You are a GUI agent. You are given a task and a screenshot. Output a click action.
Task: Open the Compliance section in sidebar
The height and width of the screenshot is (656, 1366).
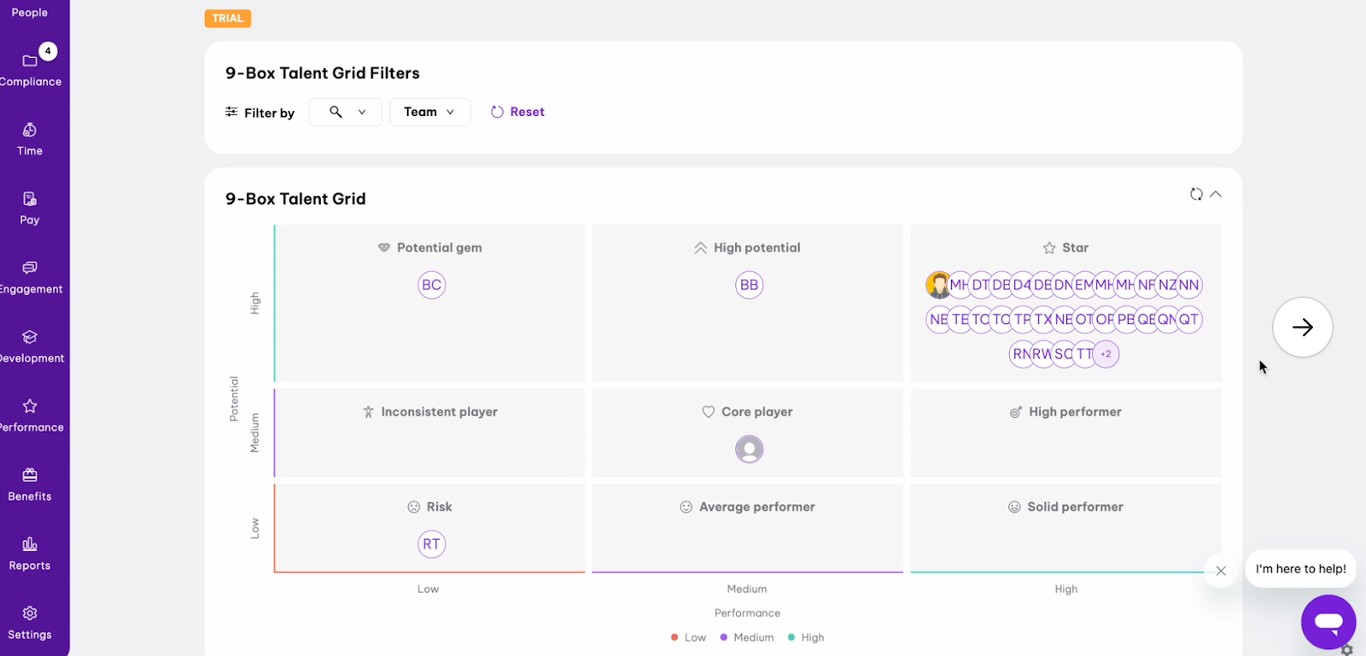tap(30, 69)
